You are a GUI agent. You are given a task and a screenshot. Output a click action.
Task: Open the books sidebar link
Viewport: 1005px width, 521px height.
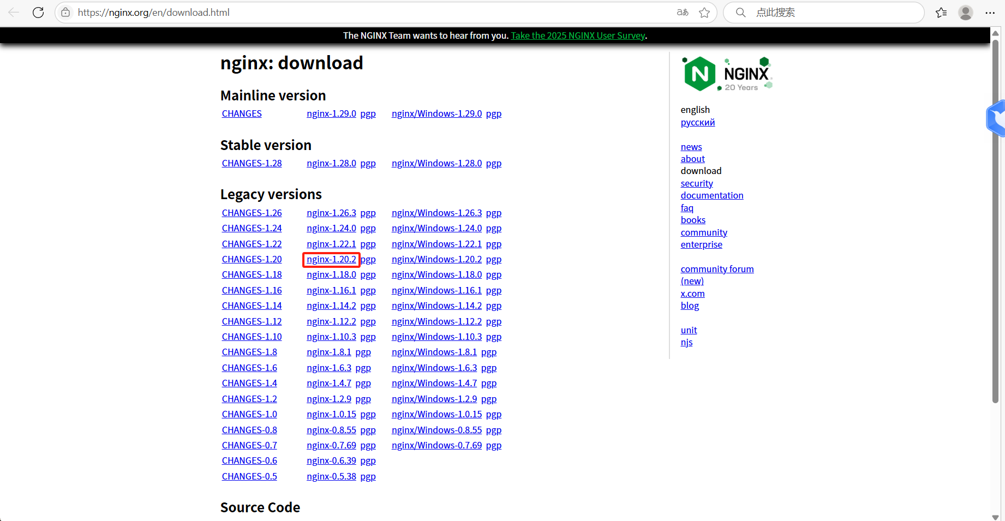coord(693,220)
